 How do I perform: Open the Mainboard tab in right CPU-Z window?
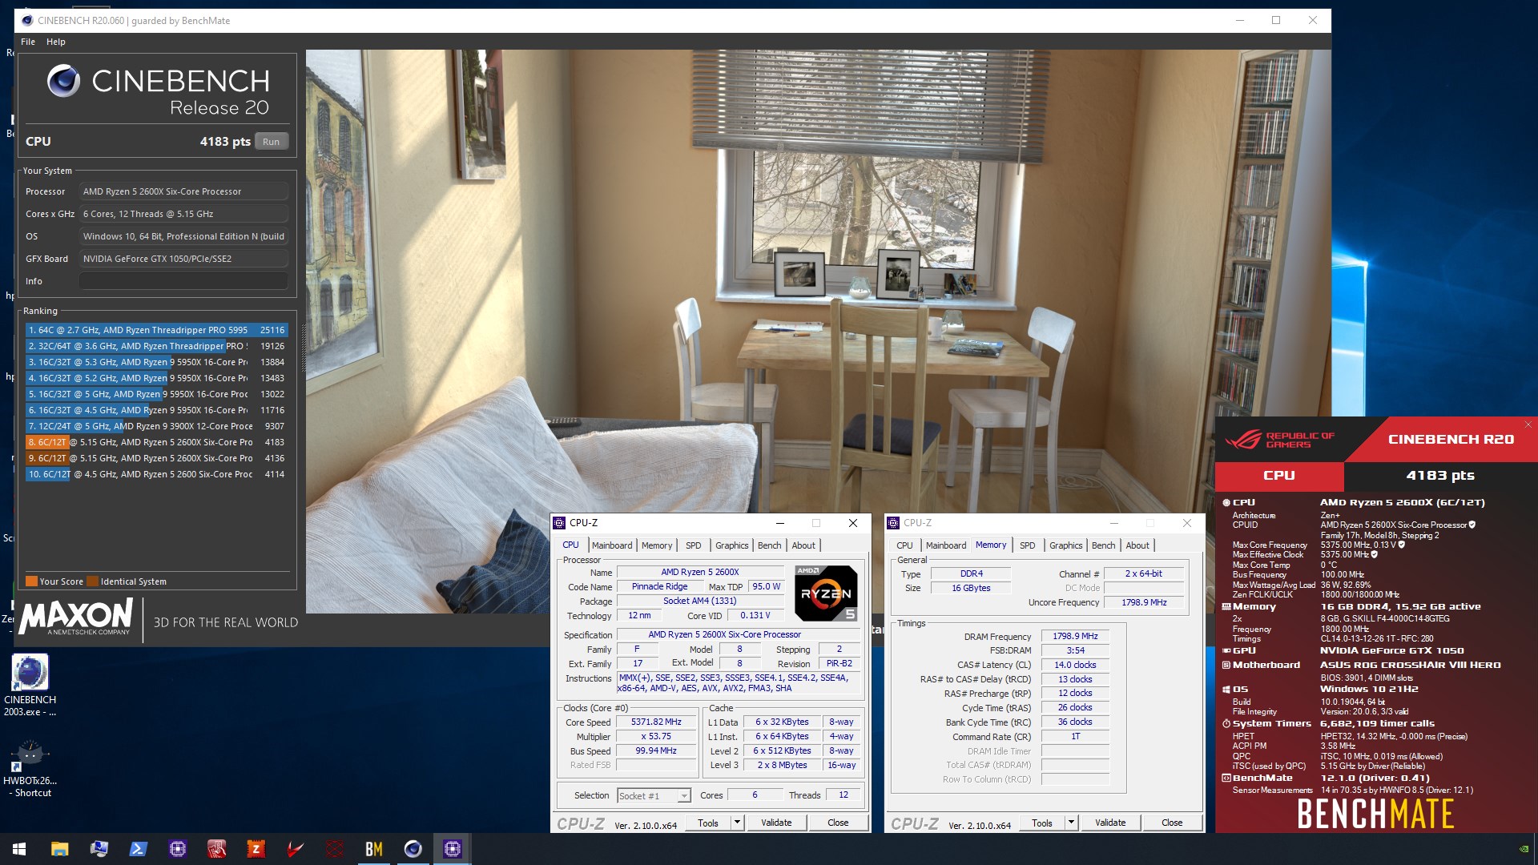[946, 545]
